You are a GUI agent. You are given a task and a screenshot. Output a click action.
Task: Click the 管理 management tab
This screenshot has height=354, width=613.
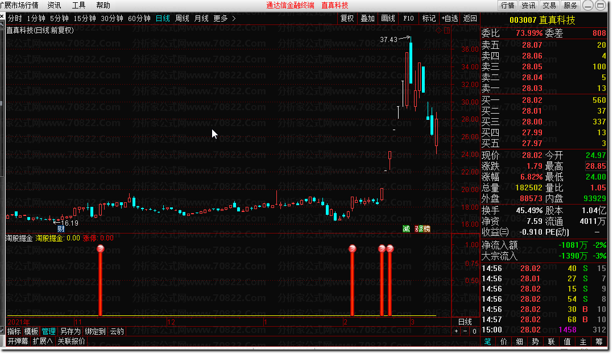click(x=48, y=331)
